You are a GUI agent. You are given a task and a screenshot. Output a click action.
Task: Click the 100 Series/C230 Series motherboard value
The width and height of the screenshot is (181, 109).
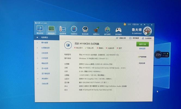(102, 68)
